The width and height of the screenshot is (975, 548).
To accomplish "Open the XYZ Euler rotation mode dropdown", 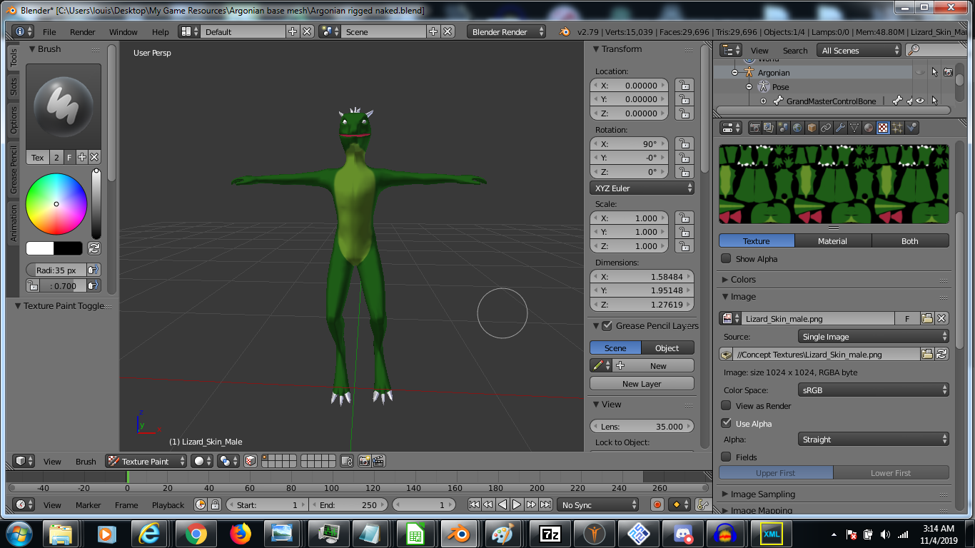I will tap(642, 188).
